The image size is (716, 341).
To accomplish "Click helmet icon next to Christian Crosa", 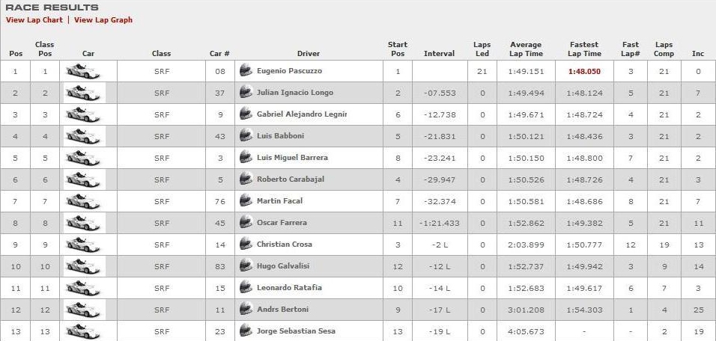I will (x=246, y=245).
